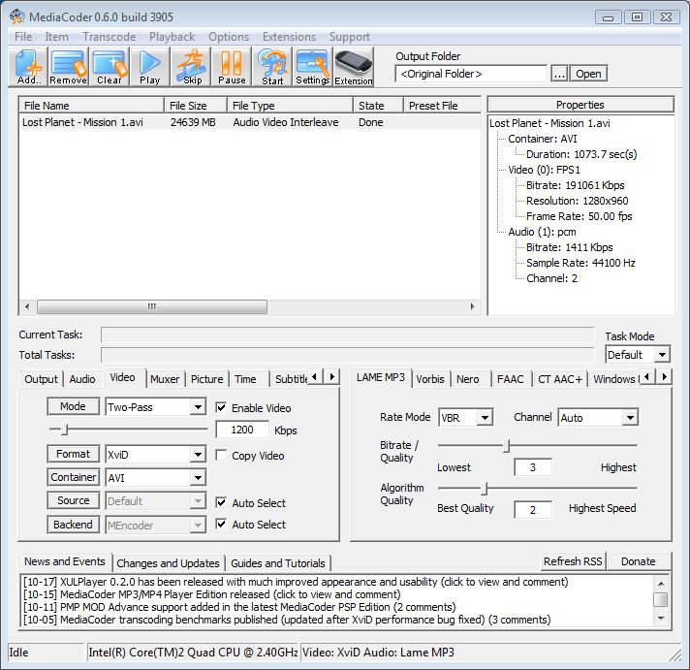Click the Algorithm Quality slider
The width and height of the screenshot is (690, 670).
[x=537, y=488]
